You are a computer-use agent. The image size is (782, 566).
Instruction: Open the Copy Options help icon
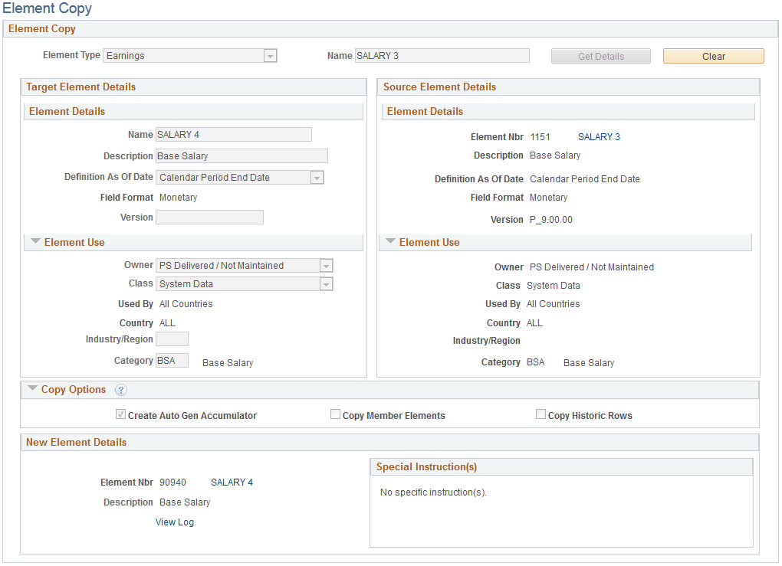(120, 390)
